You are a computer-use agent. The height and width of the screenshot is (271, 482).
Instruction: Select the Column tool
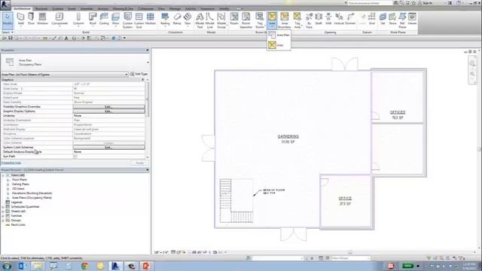pos(78,19)
